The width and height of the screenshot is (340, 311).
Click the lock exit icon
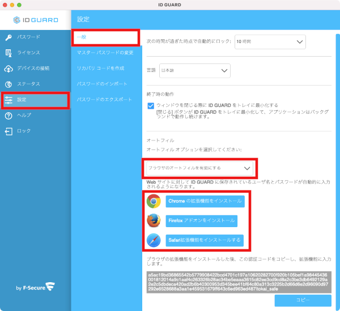[8, 131]
